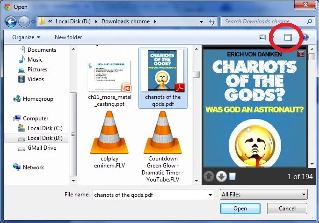The width and height of the screenshot is (319, 223).
Task: Click the Forward navigation arrow
Action: pos(24,22)
